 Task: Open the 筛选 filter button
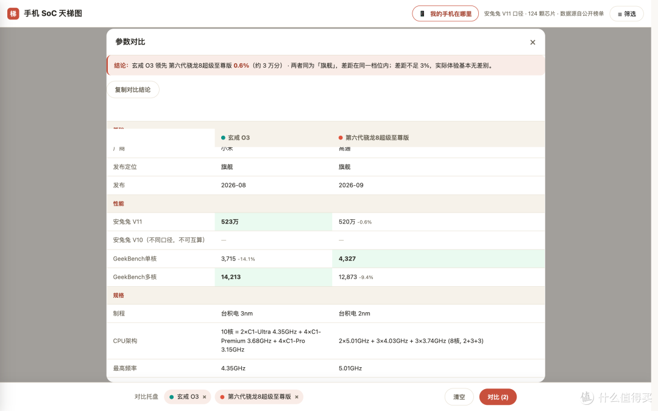[x=626, y=14]
